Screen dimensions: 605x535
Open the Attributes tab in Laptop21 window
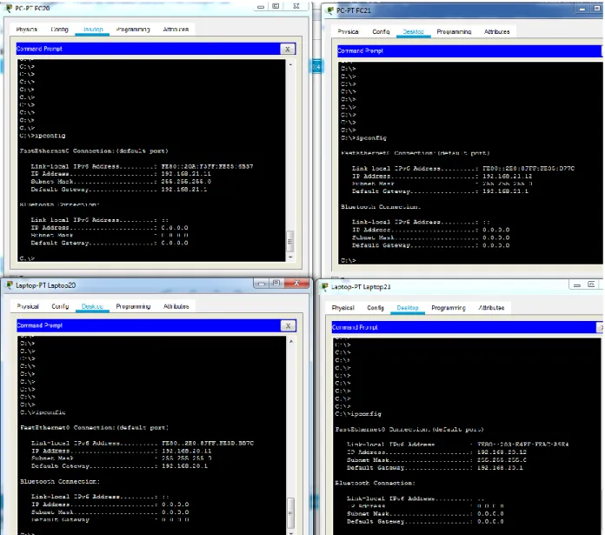(491, 308)
